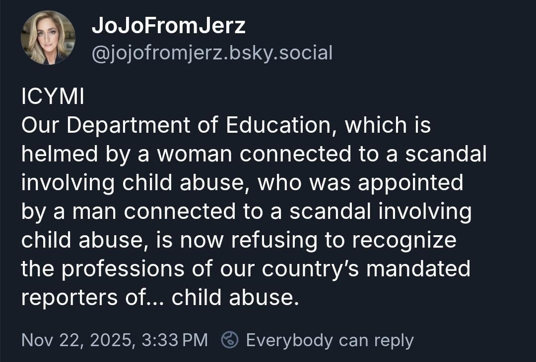Click the phrase "helmed by a woman"
The width and height of the screenshot is (536, 362).
(x=127, y=155)
